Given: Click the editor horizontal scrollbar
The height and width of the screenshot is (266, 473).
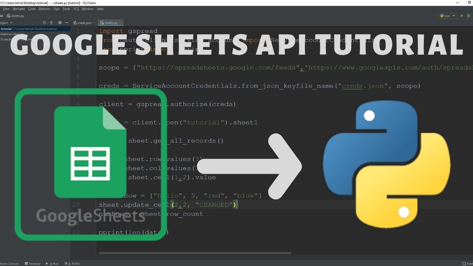Looking at the screenshot, I should tap(195, 253).
